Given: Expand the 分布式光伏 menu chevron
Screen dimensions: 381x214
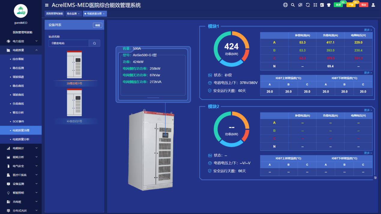Looking at the screenshot, I should tap(37, 211).
